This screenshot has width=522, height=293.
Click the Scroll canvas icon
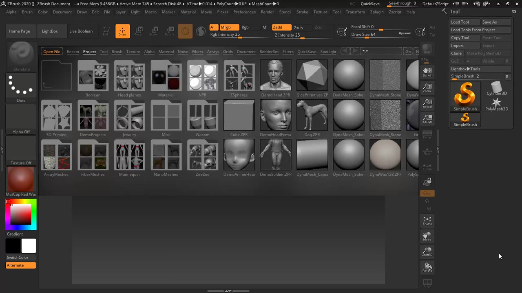(x=427, y=72)
